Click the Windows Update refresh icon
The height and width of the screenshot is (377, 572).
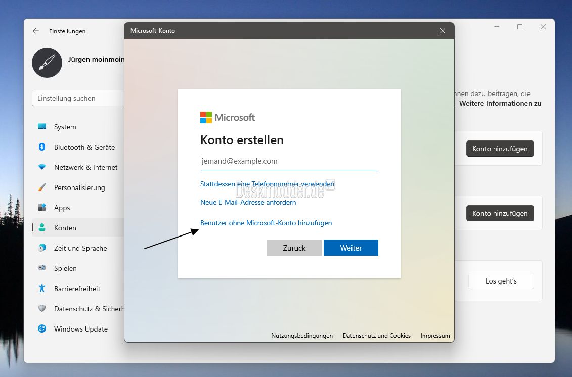point(42,328)
